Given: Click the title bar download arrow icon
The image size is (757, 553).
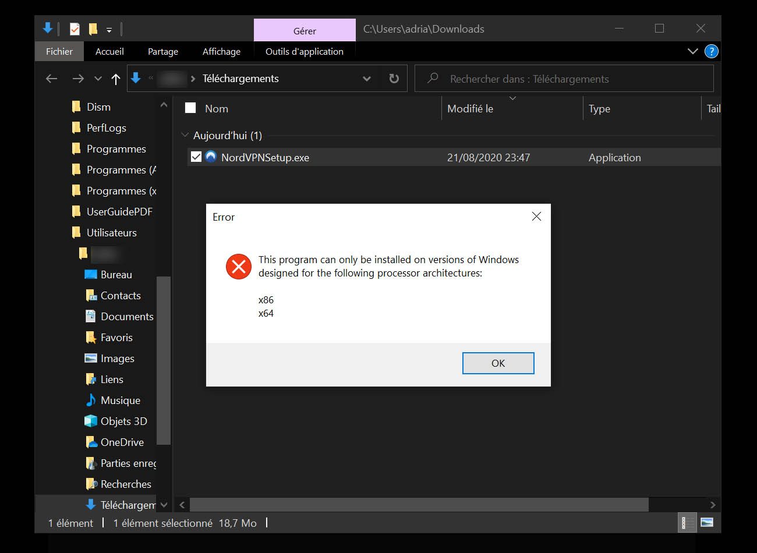Looking at the screenshot, I should [48, 28].
